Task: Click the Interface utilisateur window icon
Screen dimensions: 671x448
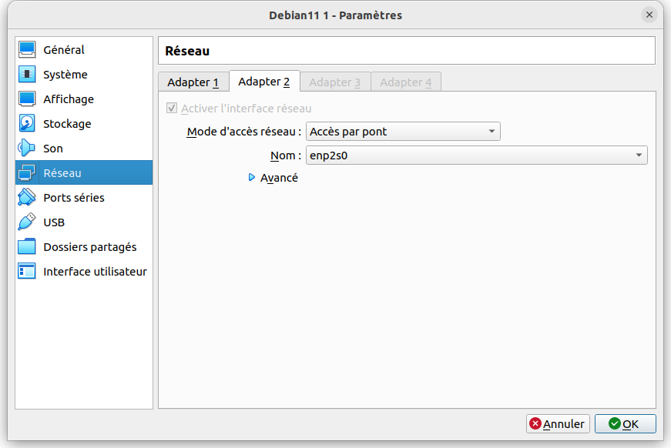Action: tap(27, 272)
